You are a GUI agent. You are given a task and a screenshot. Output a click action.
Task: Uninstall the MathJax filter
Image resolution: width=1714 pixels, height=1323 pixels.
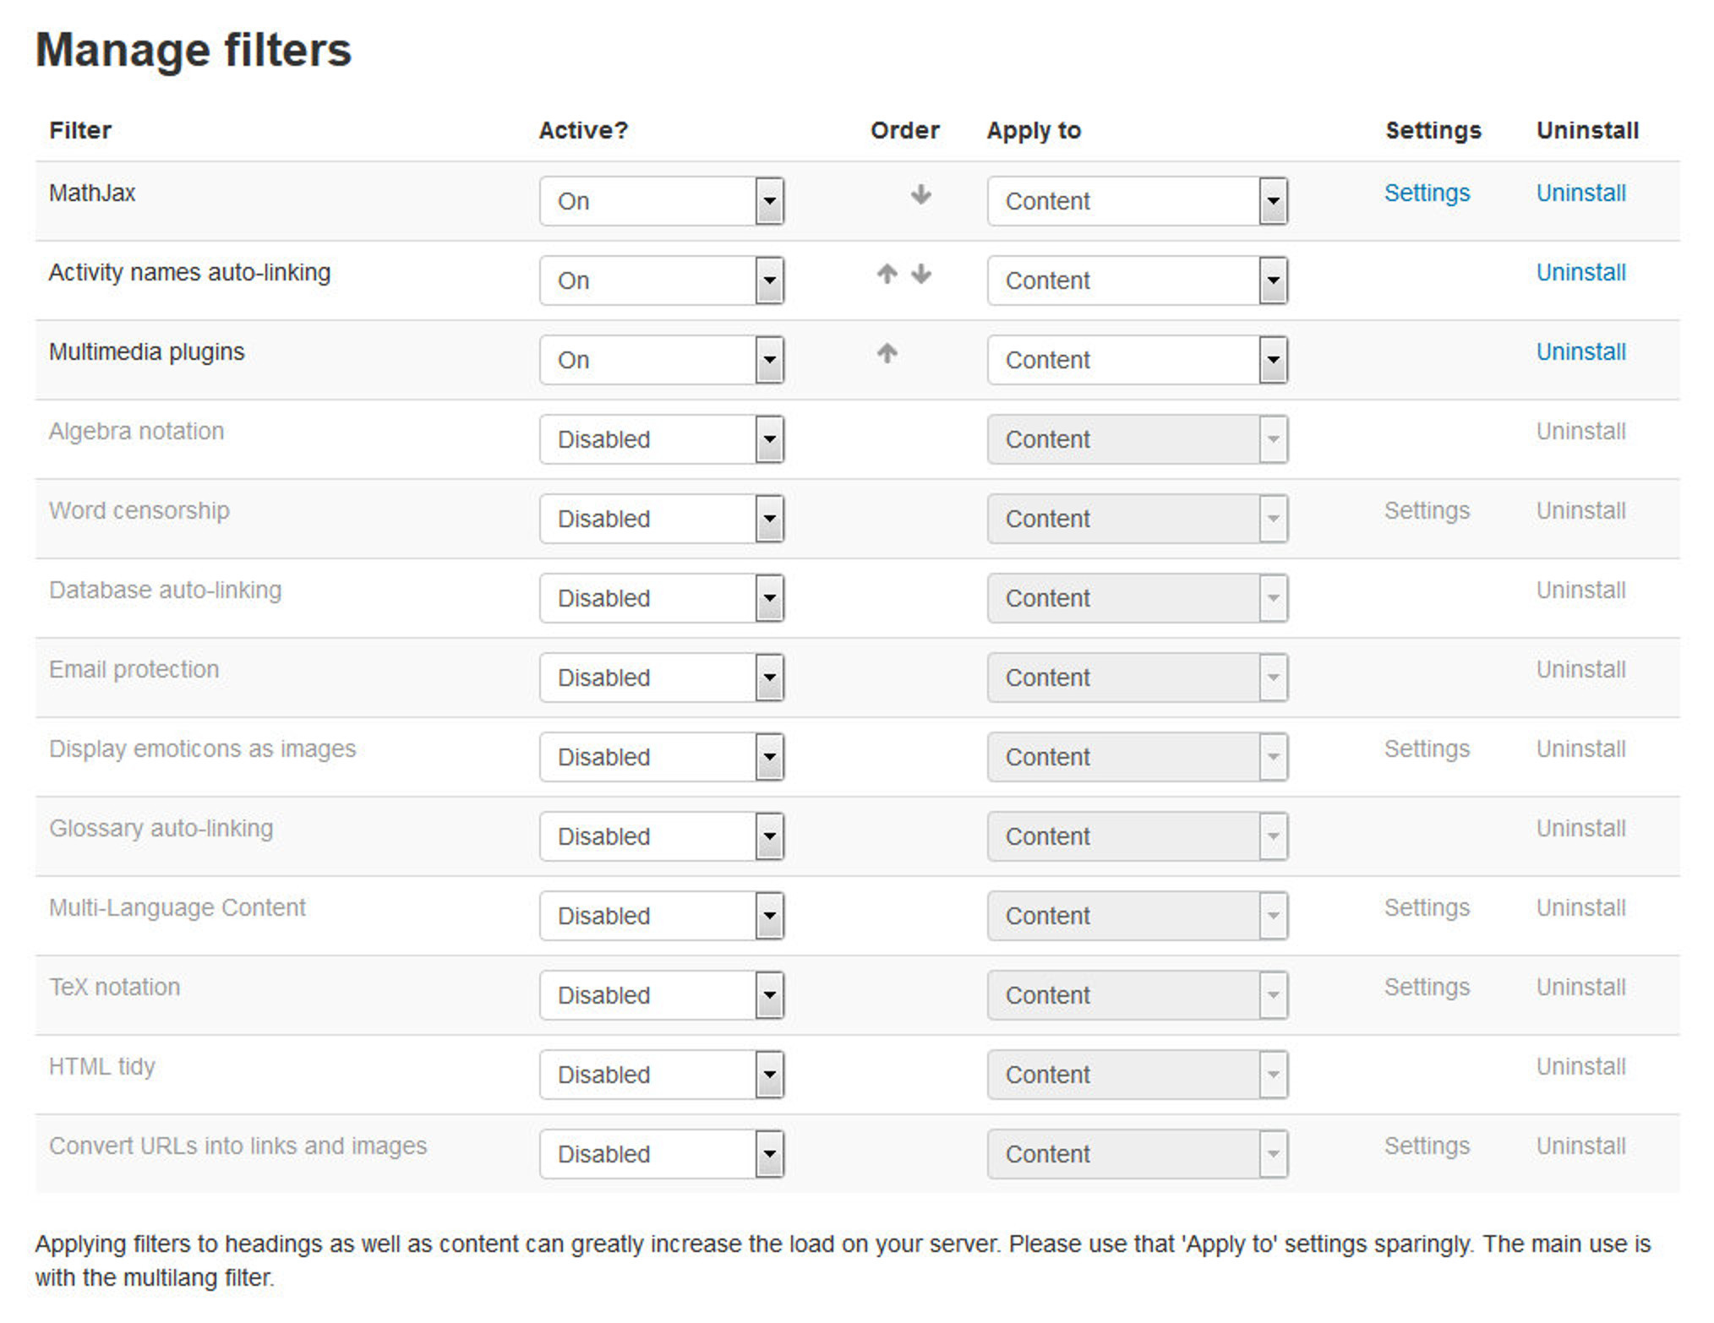click(1580, 193)
